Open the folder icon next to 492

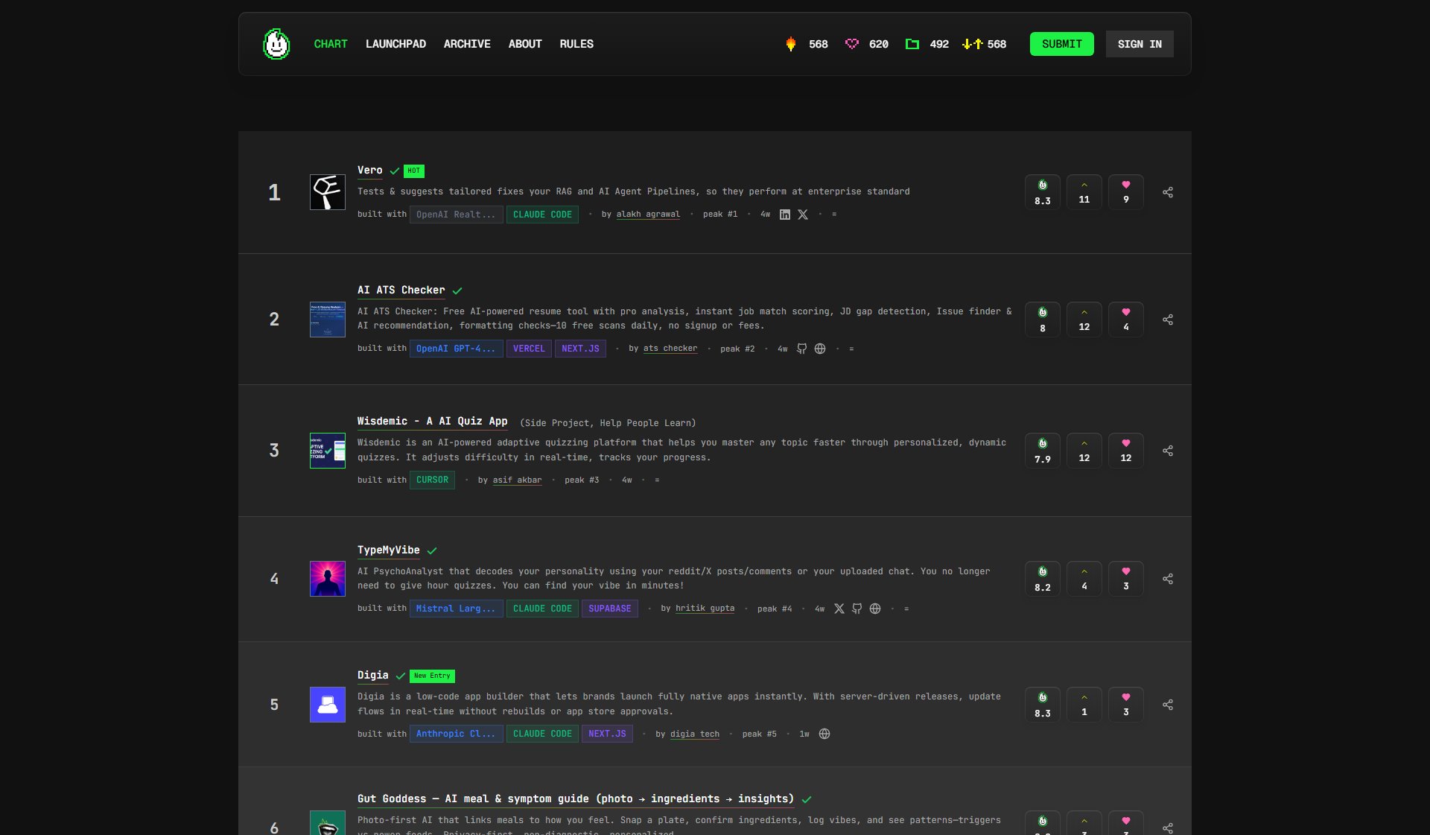pos(912,44)
